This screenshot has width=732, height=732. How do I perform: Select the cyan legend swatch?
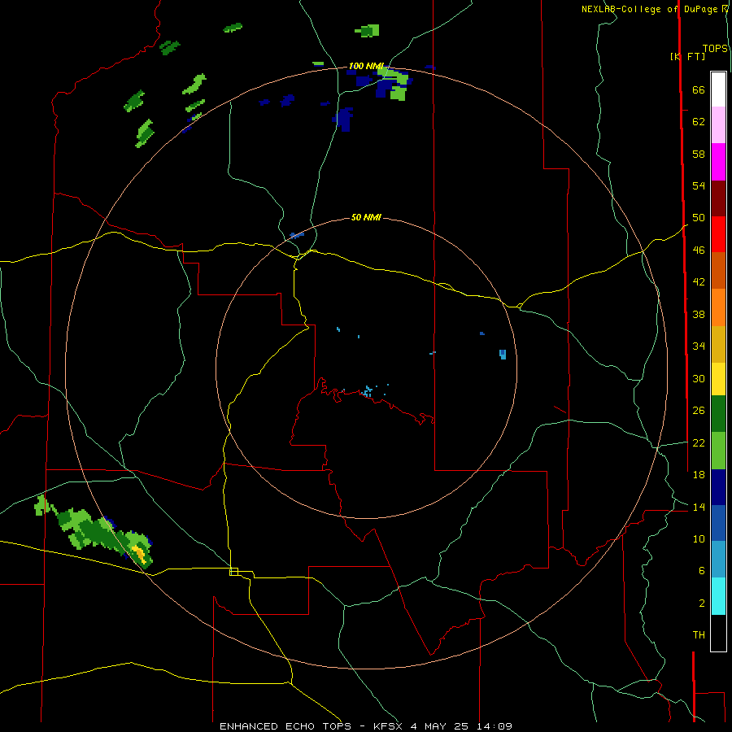718,596
